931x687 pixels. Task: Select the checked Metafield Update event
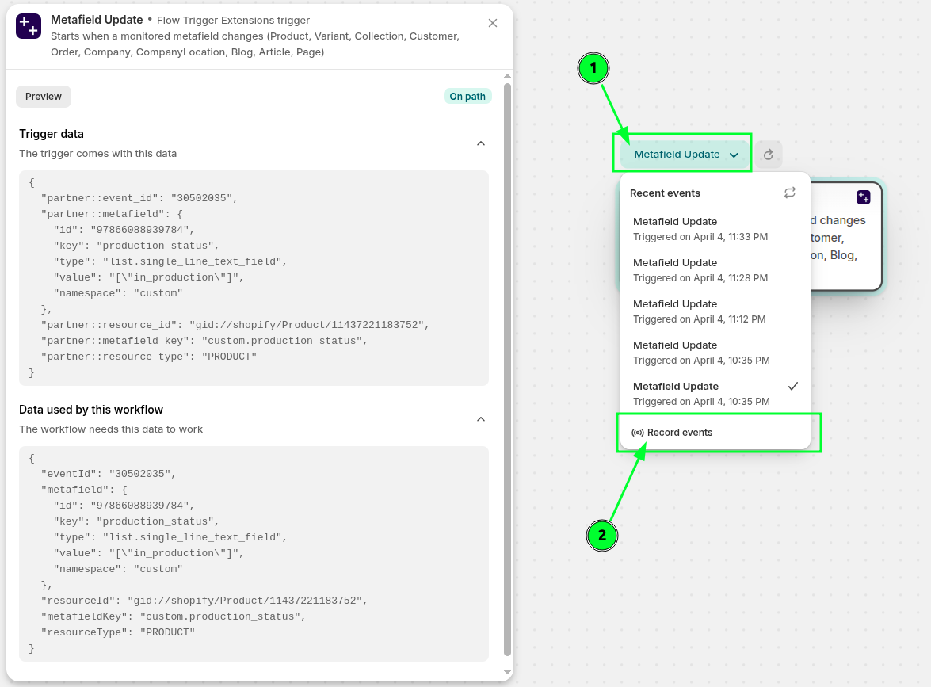(700, 394)
